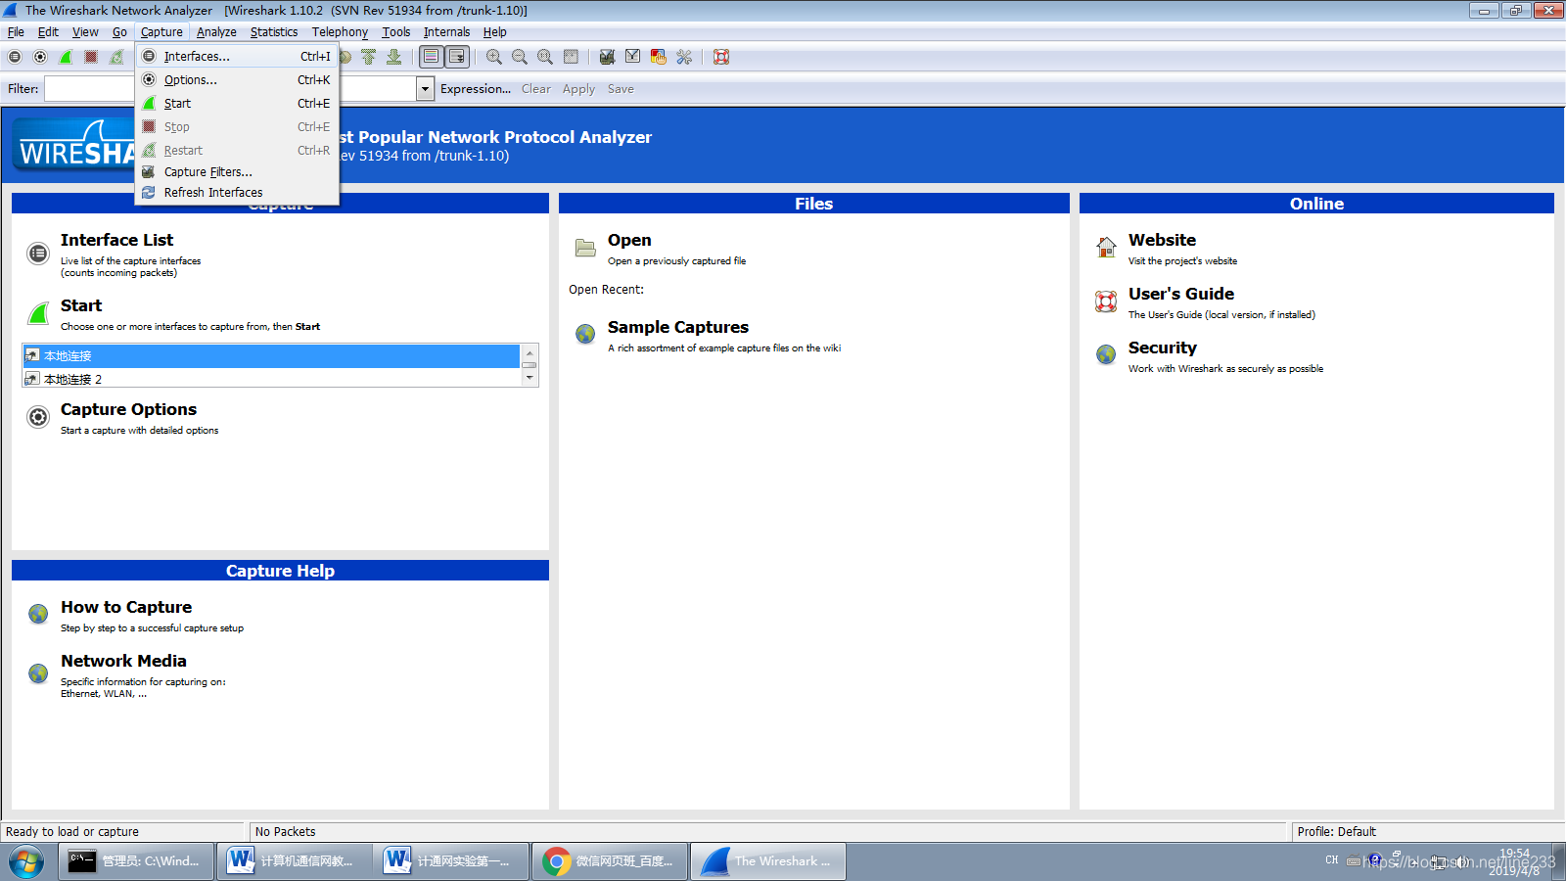
Task: Open the Internals menu
Action: tap(446, 32)
